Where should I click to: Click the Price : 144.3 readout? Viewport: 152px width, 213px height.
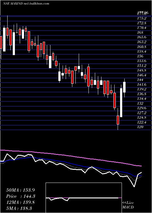(x=21, y=196)
